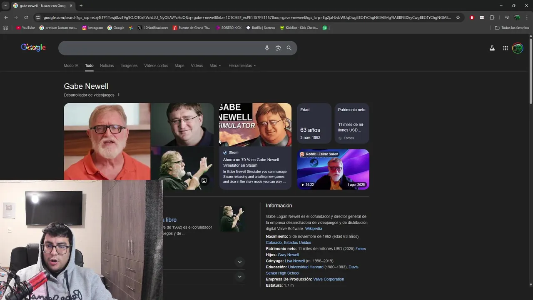The width and height of the screenshot is (533, 300).
Task: Open the Chrome three-dot menu
Action: click(527, 17)
